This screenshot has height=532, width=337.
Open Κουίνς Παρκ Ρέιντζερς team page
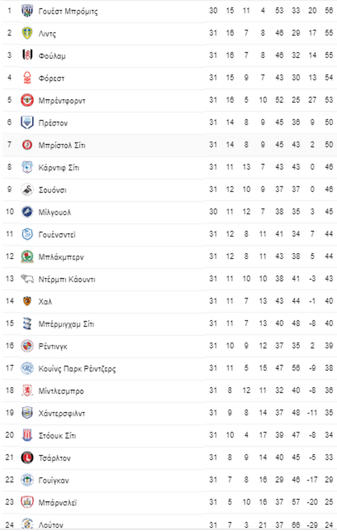point(77,369)
